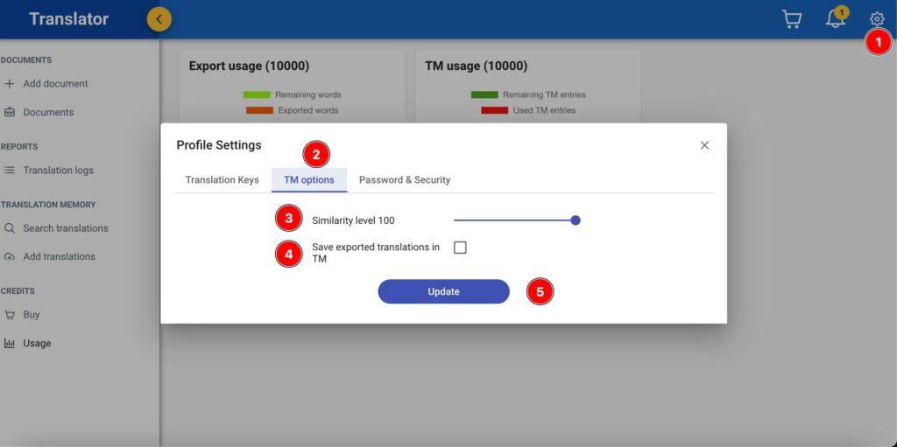Click the plus icon beside Add document
Viewport: 897px width, 447px height.
coord(10,84)
